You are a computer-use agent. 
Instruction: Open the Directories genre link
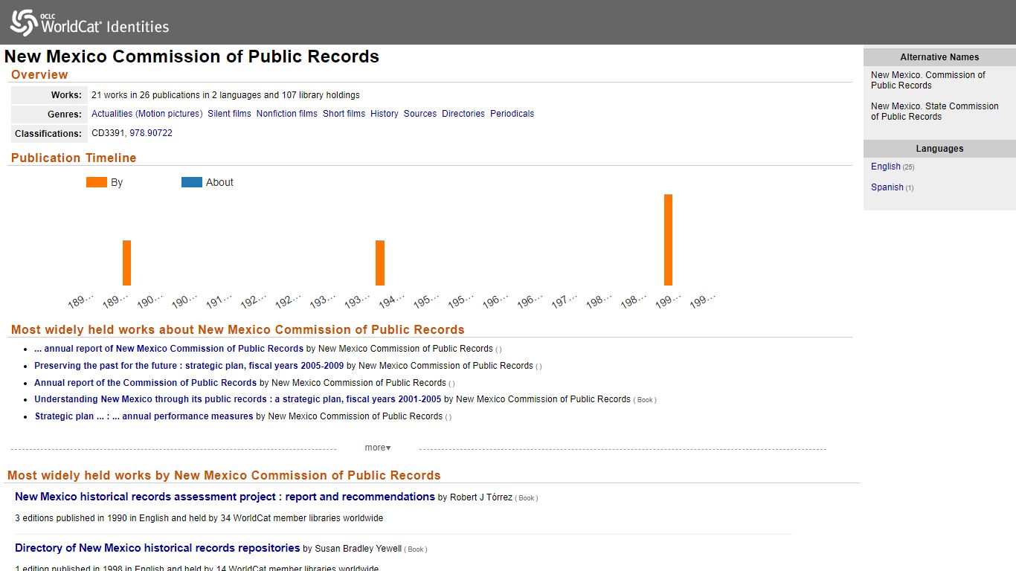tap(463, 114)
